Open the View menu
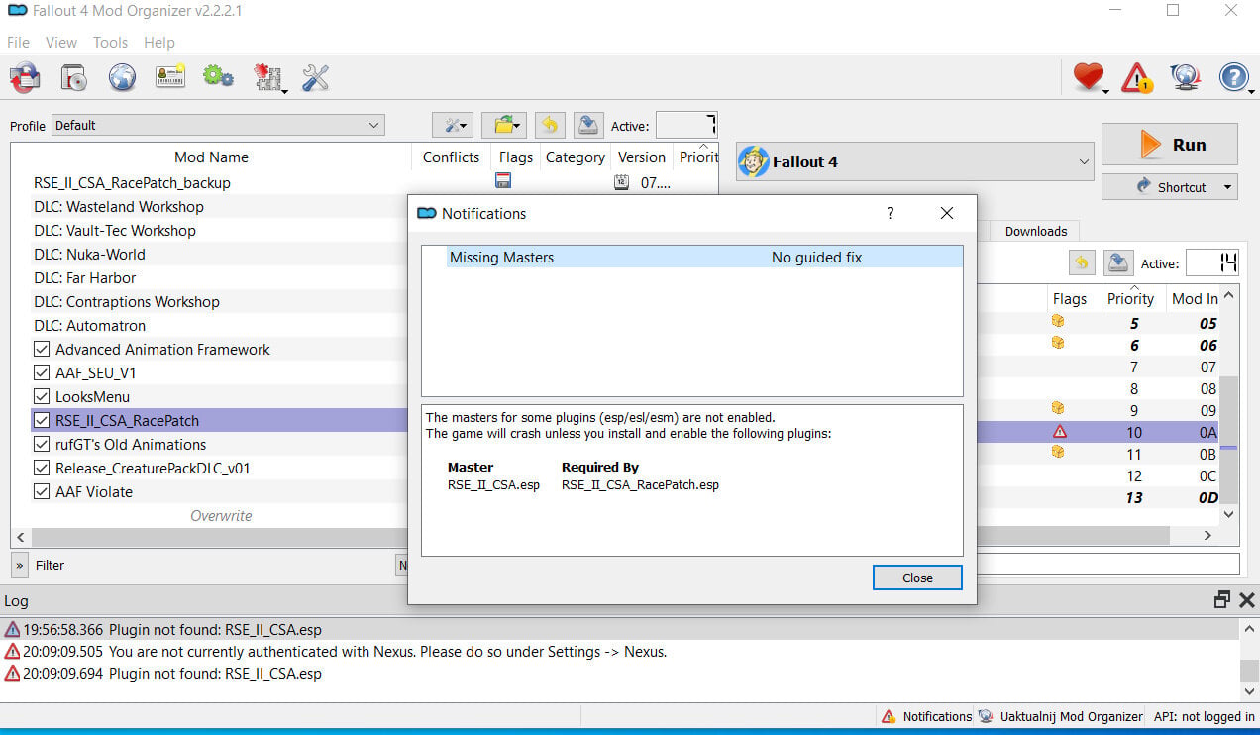Viewport: 1260px width, 735px height. pyautogui.click(x=61, y=43)
